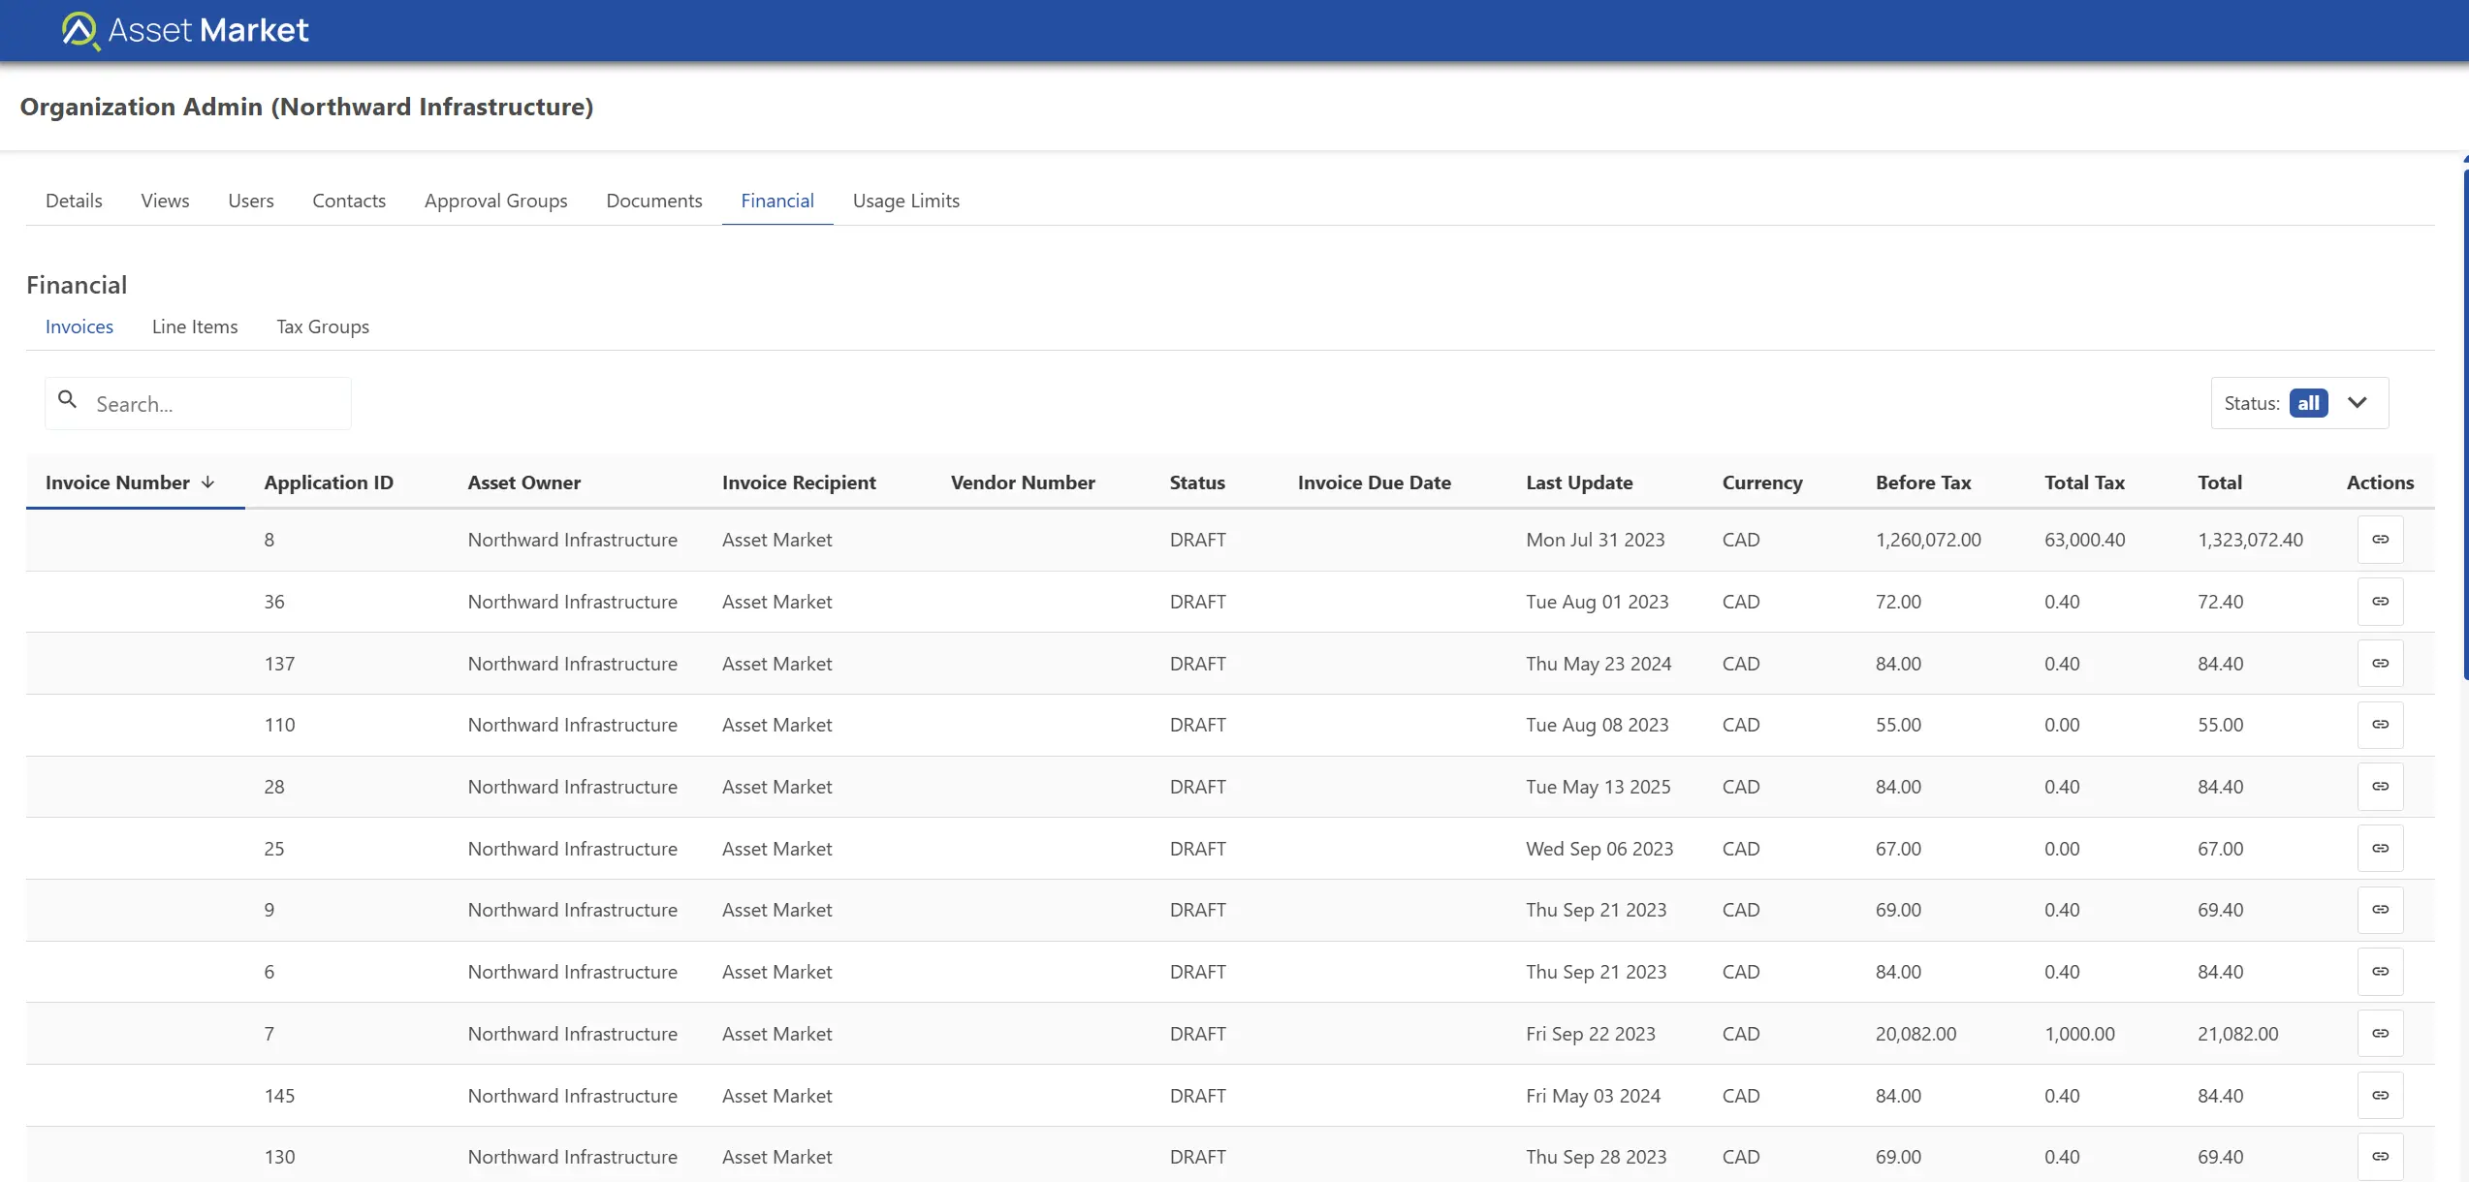Click the before-tax value 20,082.00
The image size is (2469, 1182).
1915,1034
